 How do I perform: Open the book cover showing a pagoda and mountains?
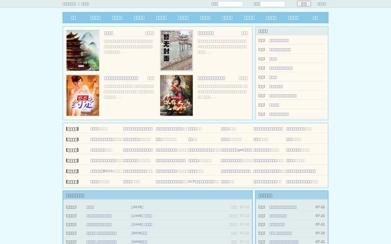coord(83,50)
